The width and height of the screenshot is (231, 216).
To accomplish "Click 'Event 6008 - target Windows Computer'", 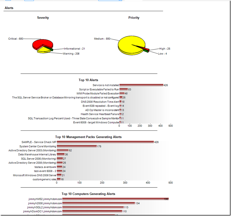I will coord(96,123).
